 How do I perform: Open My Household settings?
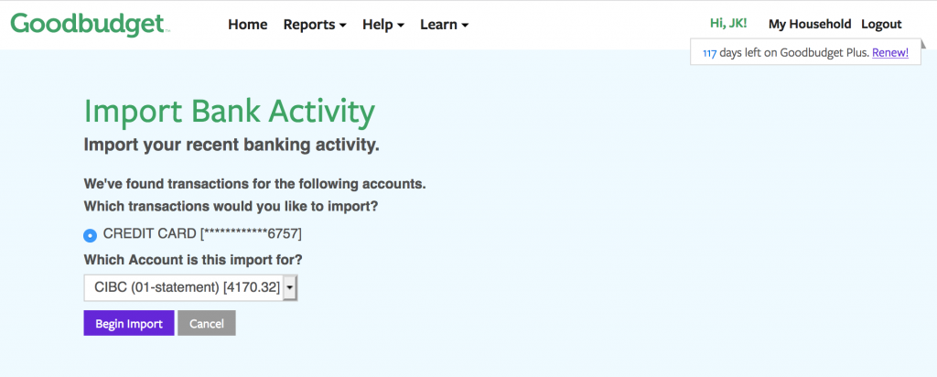[809, 24]
